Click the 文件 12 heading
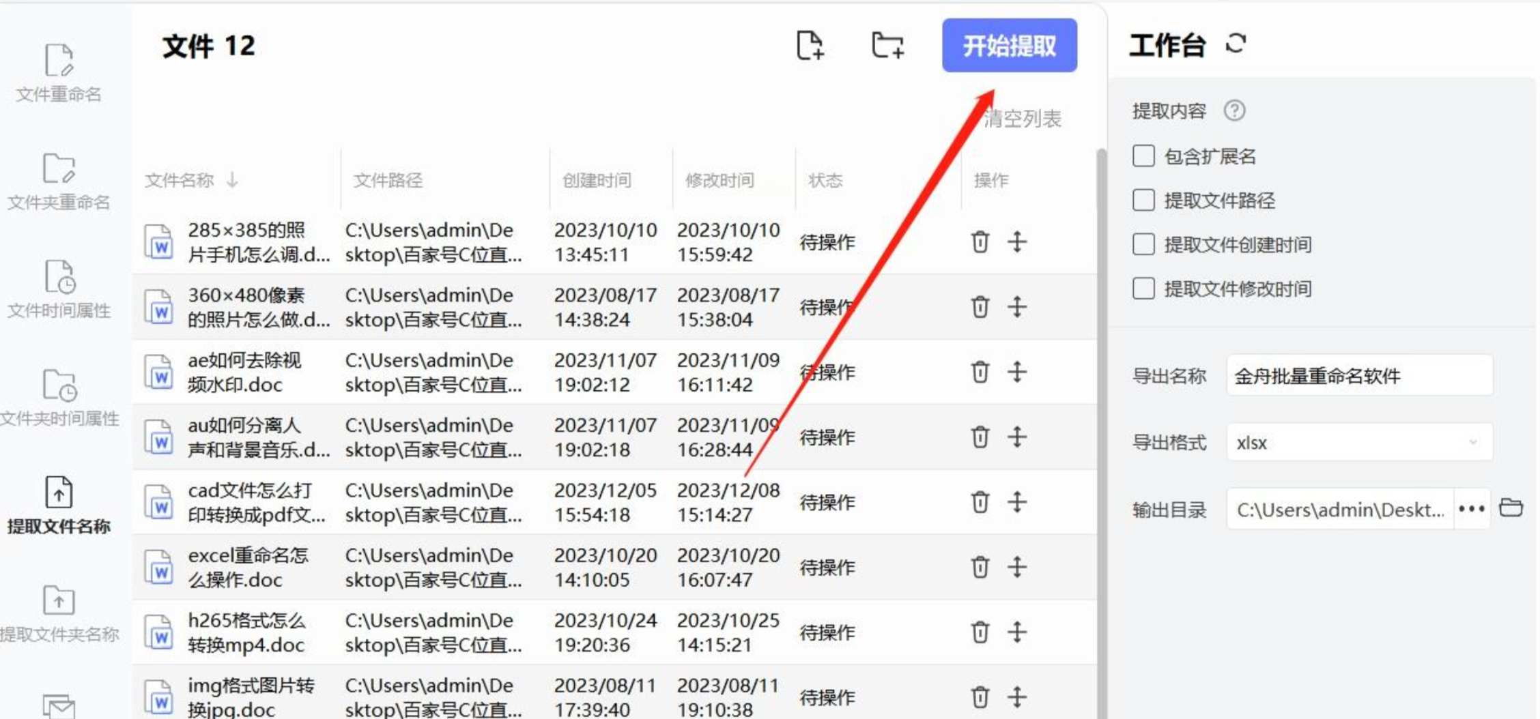Image resolution: width=1540 pixels, height=719 pixels. click(x=209, y=46)
